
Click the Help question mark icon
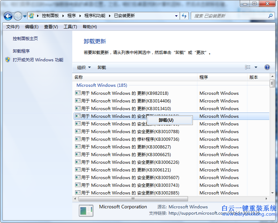267,67
